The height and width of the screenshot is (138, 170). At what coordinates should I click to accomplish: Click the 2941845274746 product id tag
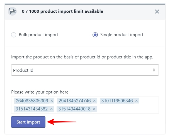coord(75,101)
